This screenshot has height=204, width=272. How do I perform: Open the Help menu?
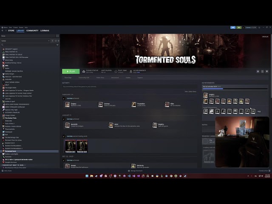tap(26, 27)
